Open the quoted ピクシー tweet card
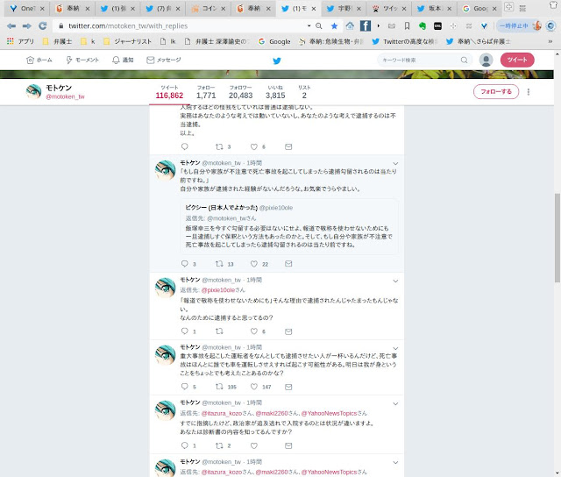This screenshot has width=561, height=477. (288, 226)
